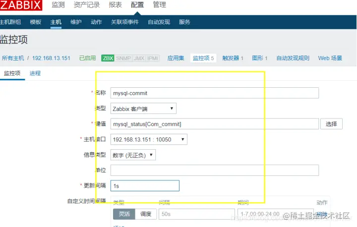Click the 名称 field with mysql-commit
This screenshot has height=227, width=357.
pos(215,93)
